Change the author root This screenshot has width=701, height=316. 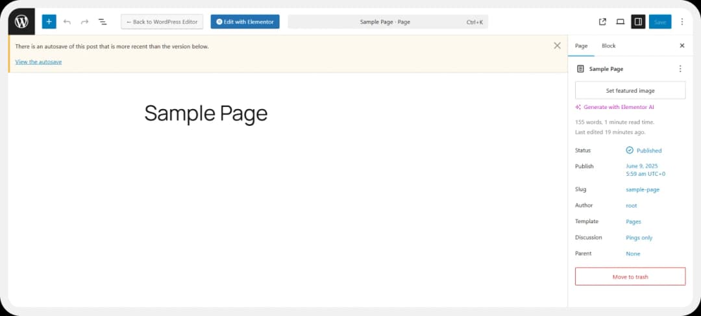pos(632,206)
